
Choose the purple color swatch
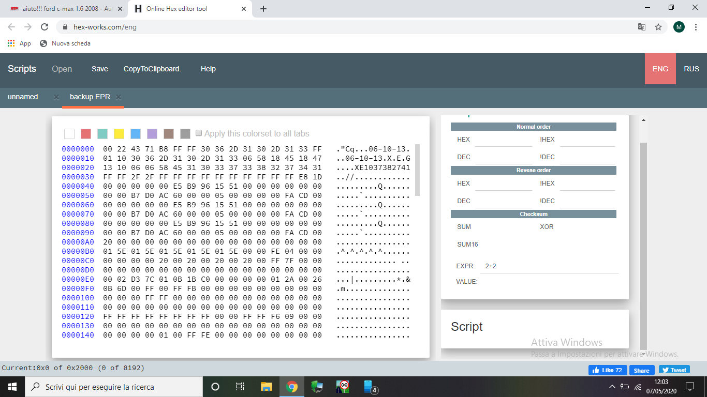pyautogui.click(x=152, y=134)
